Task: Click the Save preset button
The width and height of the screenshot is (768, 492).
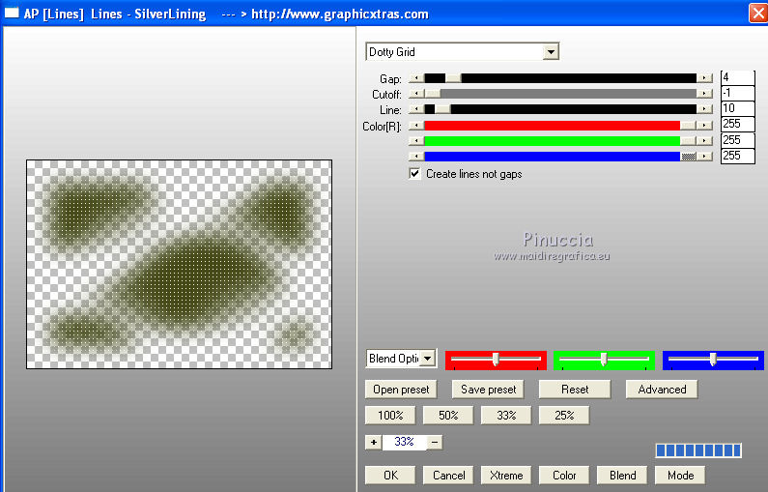Action: (488, 390)
